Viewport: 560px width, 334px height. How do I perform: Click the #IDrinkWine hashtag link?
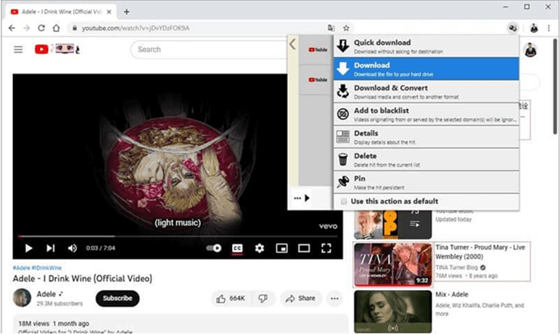(46, 268)
